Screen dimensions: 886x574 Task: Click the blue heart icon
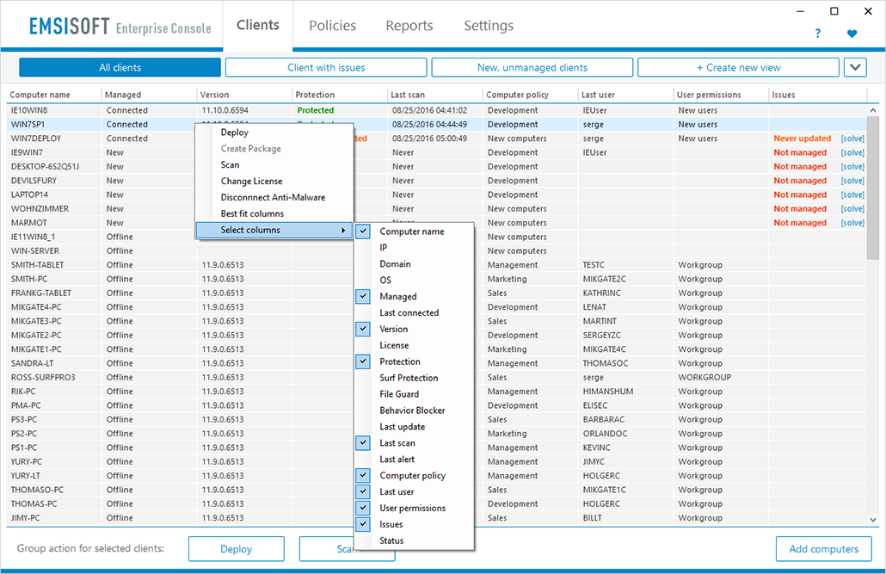point(852,34)
